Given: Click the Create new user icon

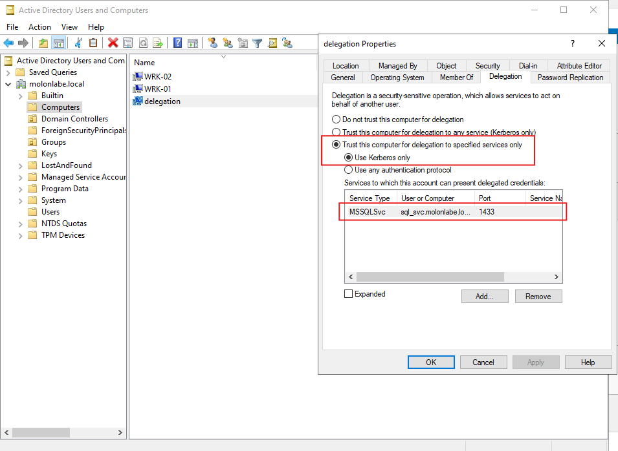Looking at the screenshot, I should click(x=212, y=43).
